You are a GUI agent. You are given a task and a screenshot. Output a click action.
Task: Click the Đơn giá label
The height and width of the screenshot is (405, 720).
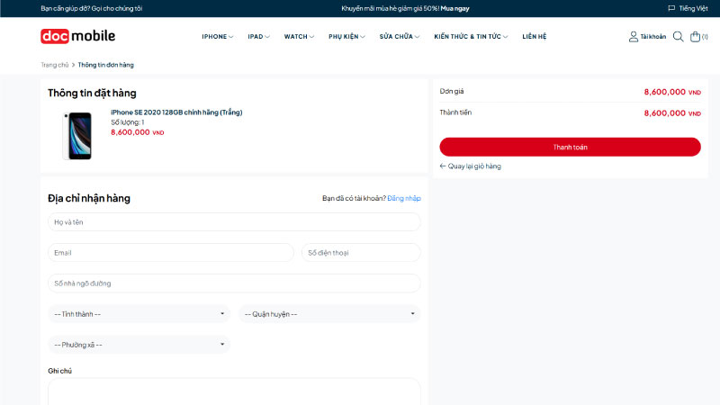click(452, 92)
